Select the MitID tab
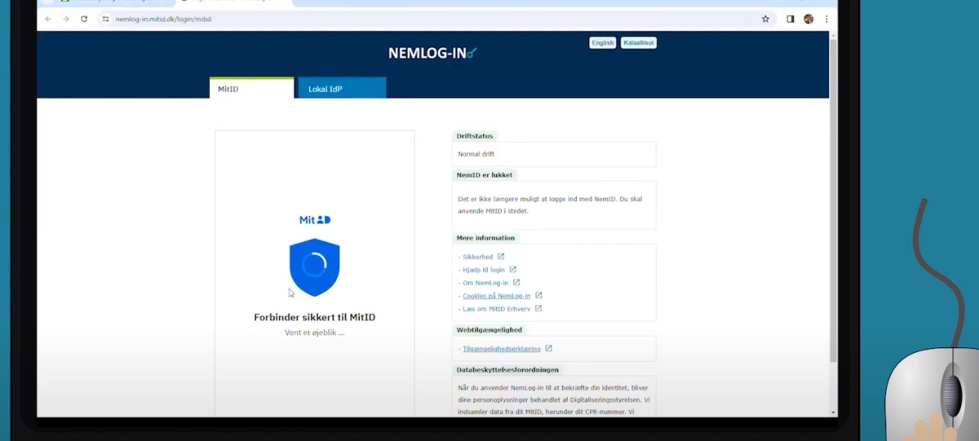 tap(251, 88)
